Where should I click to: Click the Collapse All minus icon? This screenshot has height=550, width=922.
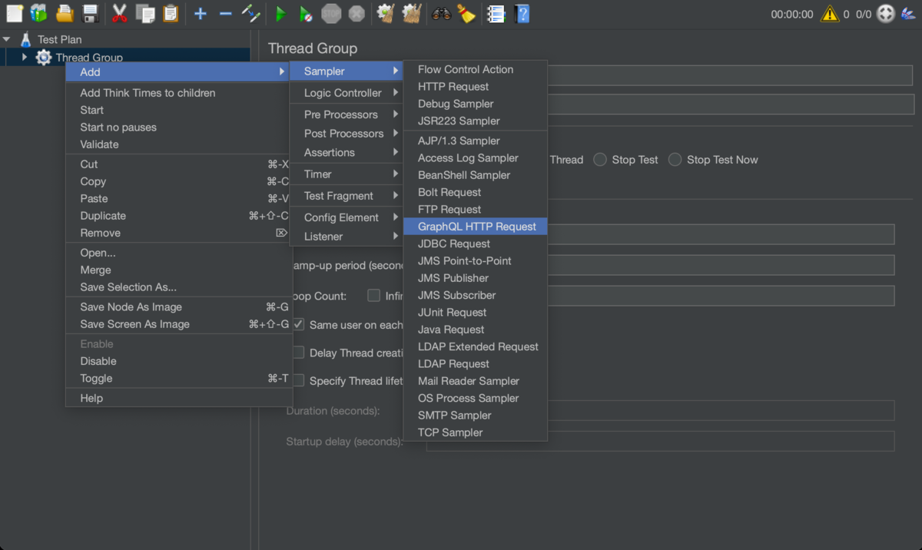pyautogui.click(x=225, y=13)
